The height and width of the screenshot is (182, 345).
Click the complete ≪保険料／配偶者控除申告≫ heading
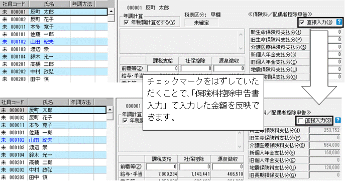[280, 14]
